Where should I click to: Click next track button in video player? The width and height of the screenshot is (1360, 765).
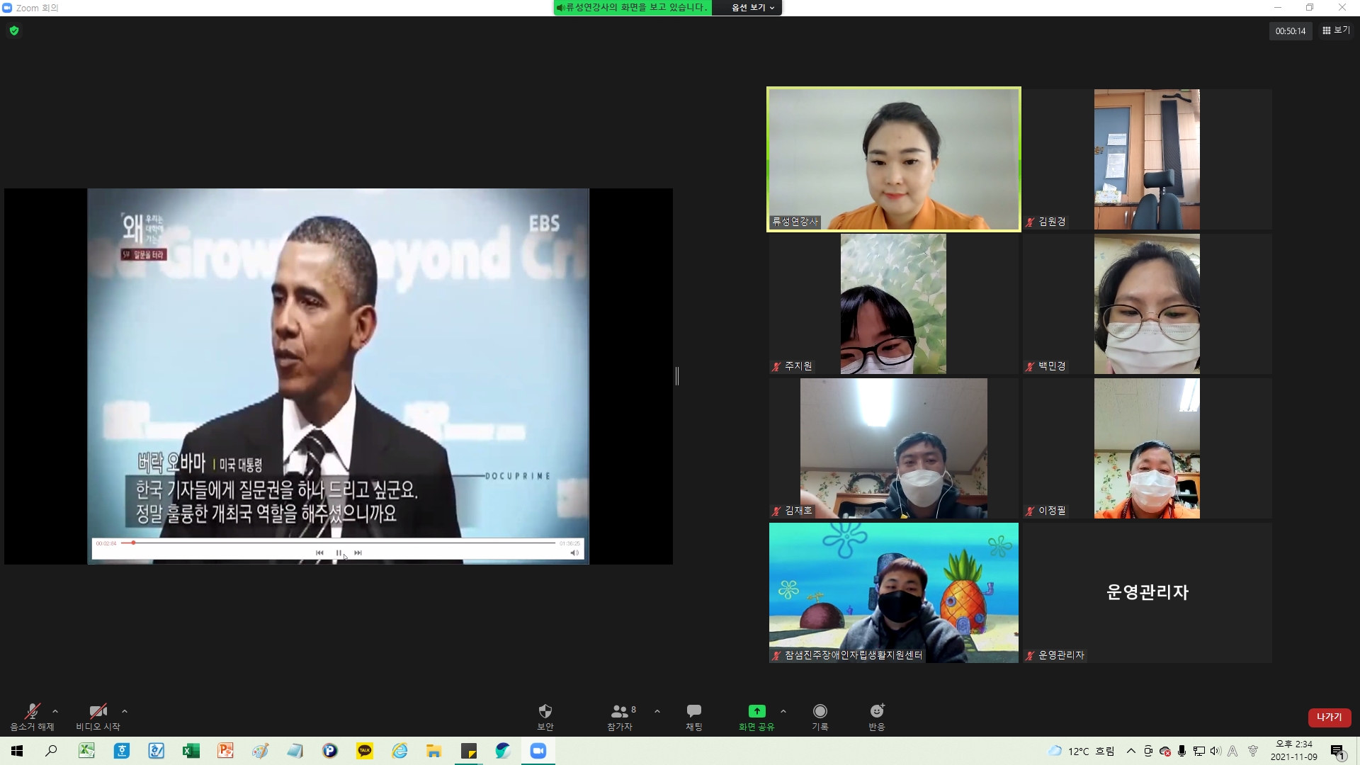358,552
